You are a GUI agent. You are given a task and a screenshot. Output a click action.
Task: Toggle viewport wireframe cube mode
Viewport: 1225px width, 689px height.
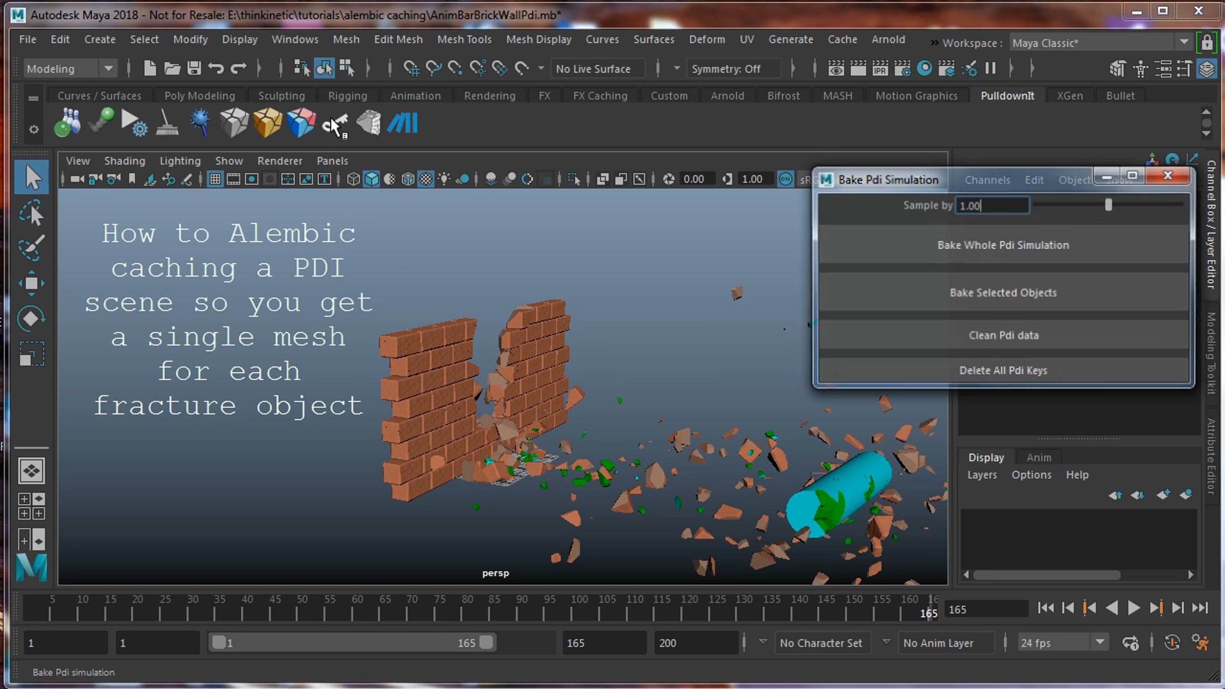[353, 179]
